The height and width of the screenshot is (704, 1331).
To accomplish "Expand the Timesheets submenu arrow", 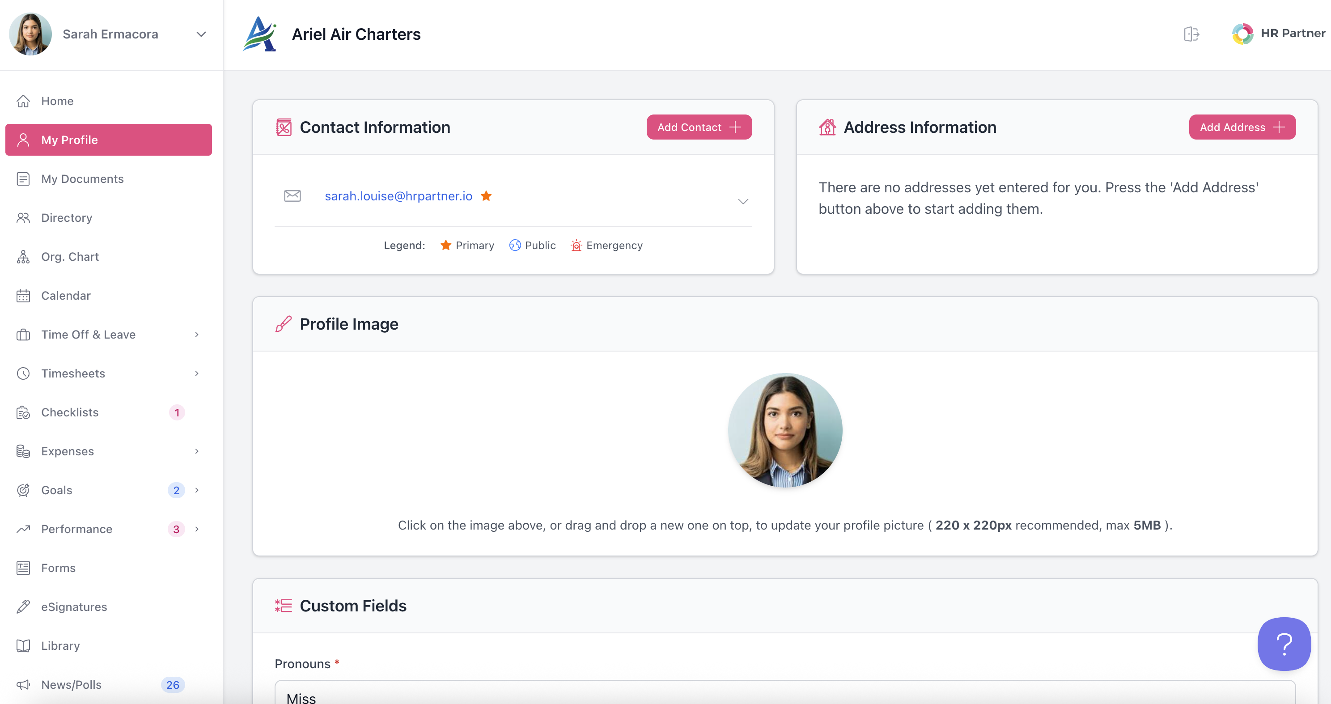I will [x=196, y=373].
